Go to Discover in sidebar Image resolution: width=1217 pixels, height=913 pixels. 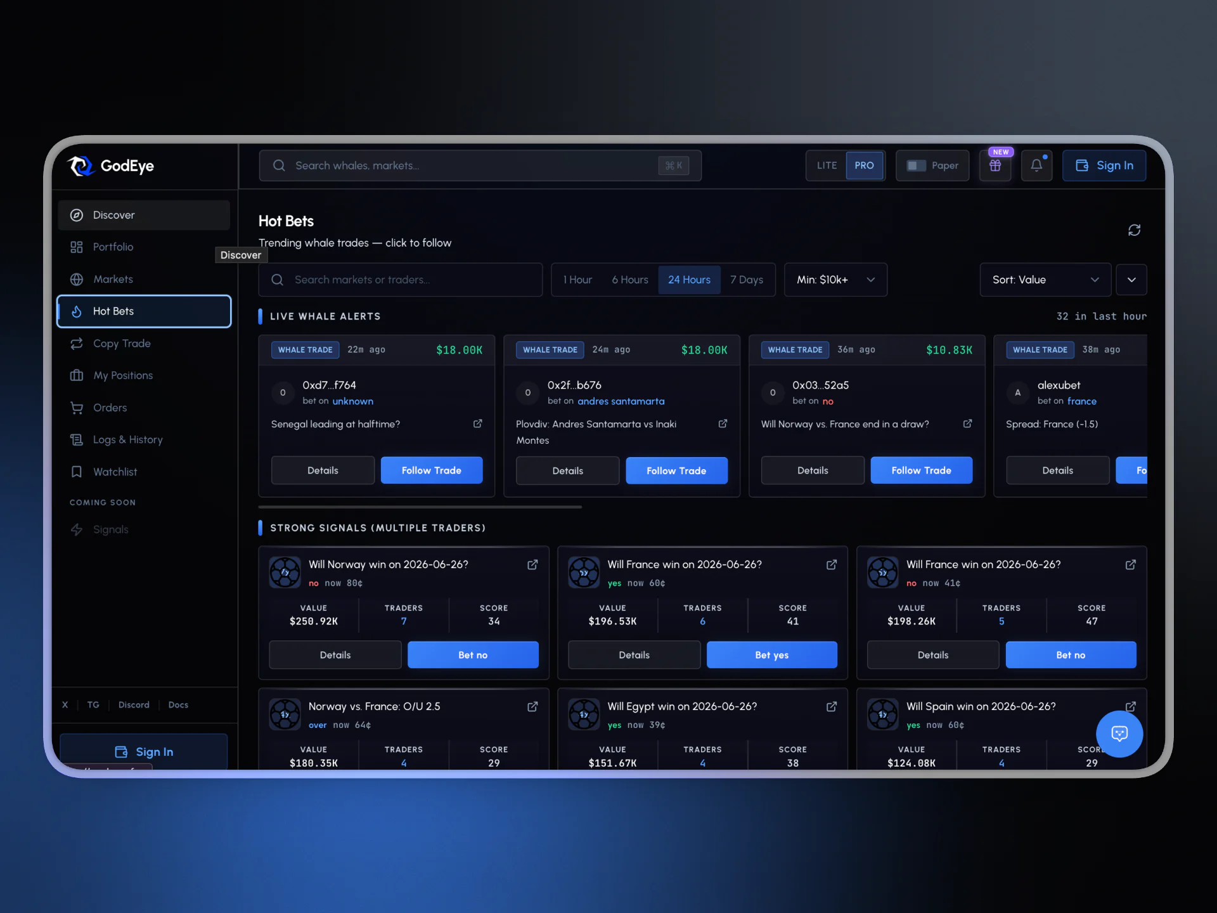(x=144, y=215)
